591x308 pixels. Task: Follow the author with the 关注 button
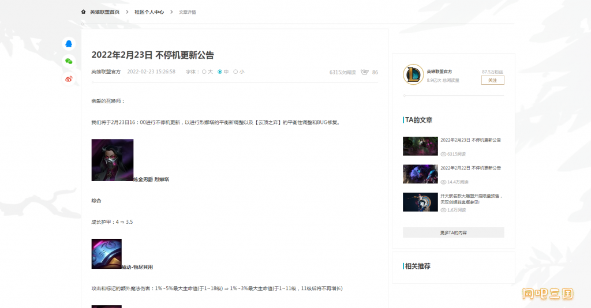[493, 80]
